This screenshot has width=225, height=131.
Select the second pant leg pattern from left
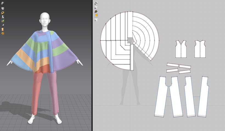tap(176, 97)
